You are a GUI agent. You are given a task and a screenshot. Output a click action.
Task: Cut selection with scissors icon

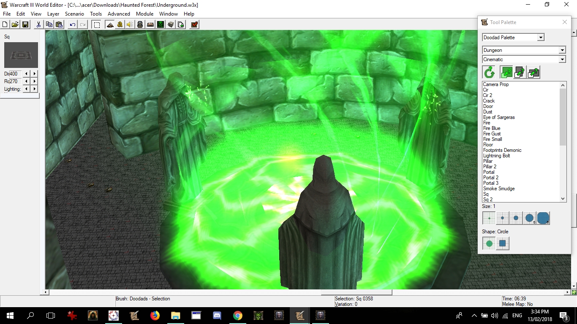click(38, 24)
